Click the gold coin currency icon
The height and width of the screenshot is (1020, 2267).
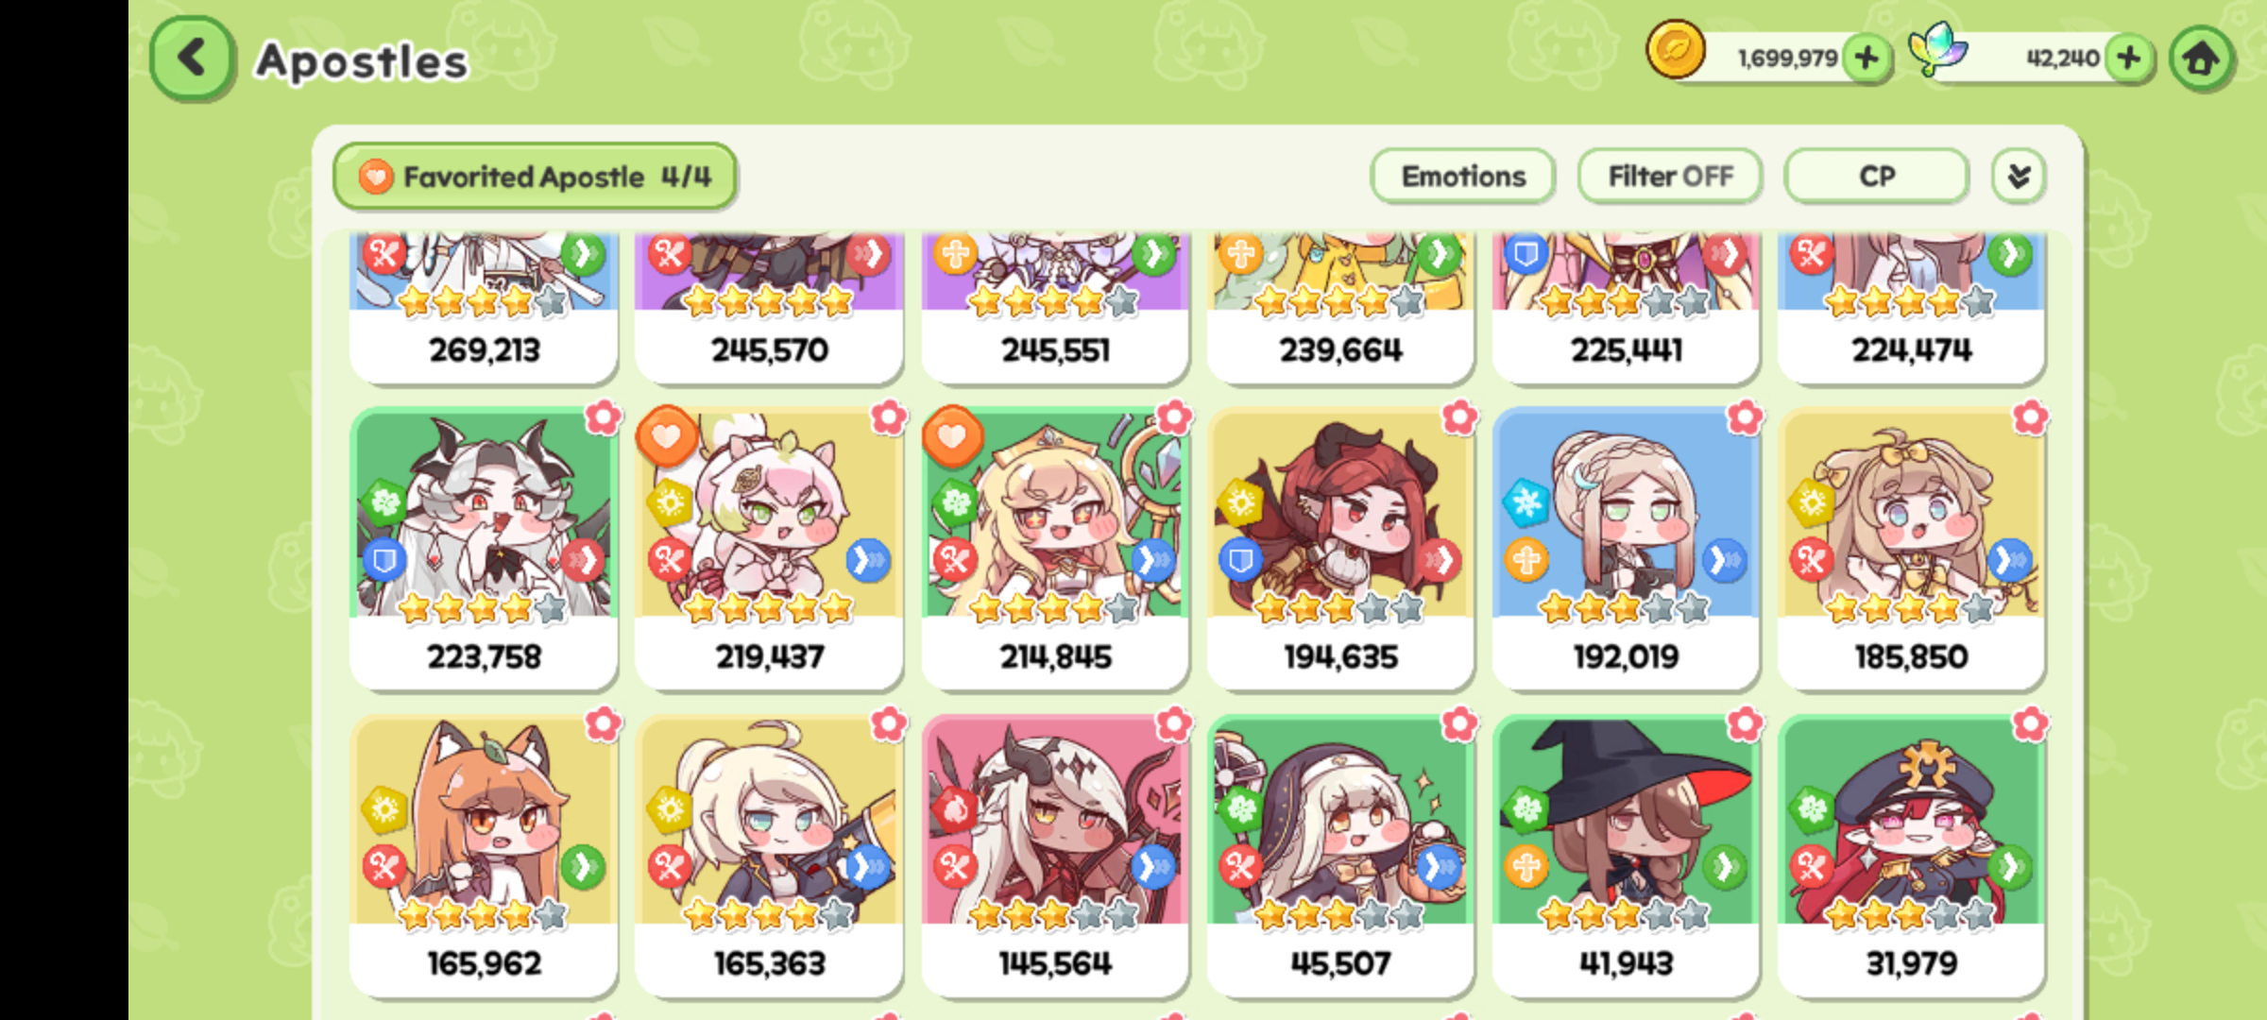tap(1676, 51)
